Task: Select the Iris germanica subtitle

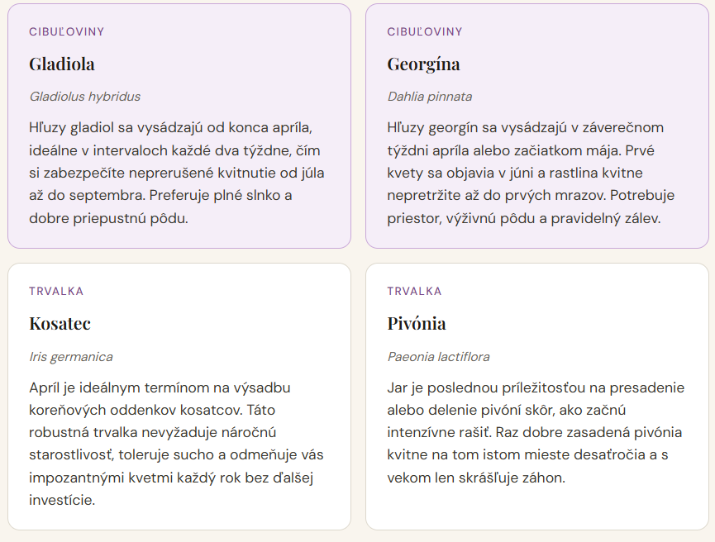Action: coord(71,357)
